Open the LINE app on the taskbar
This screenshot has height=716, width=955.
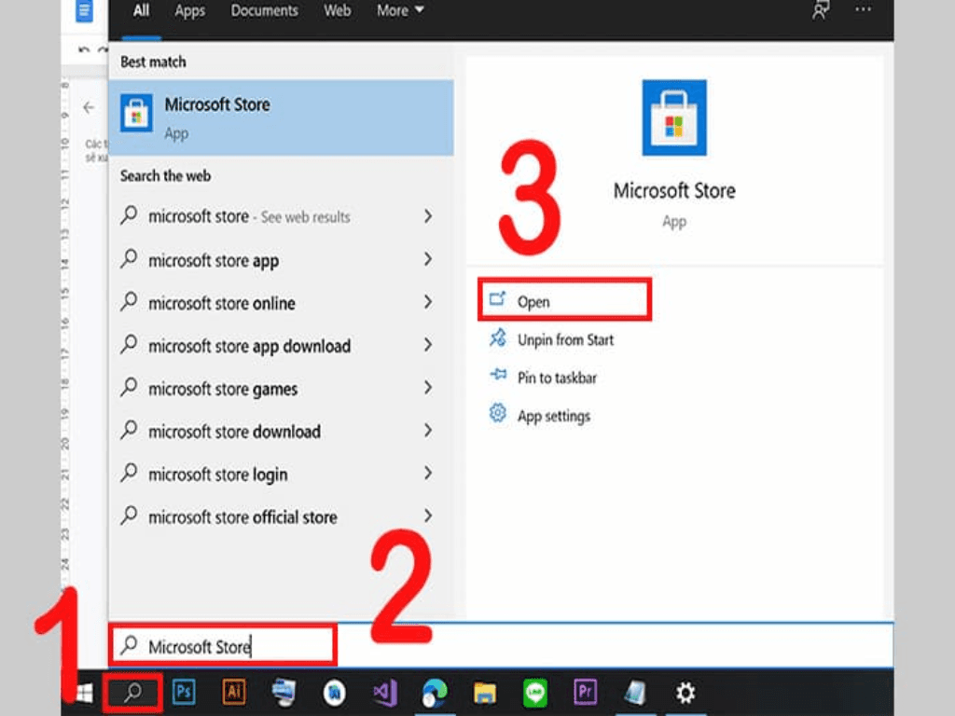pos(535,693)
